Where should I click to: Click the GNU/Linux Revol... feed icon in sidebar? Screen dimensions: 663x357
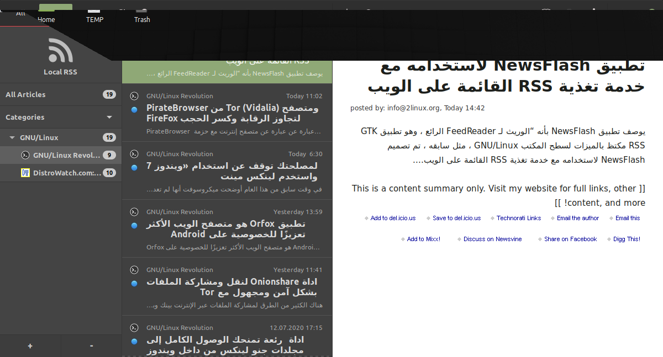(25, 155)
